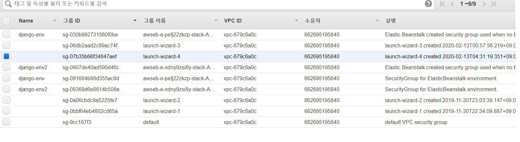Toggle sort arrow on 그룹 ID column
This screenshot has width=520, height=142.
point(135,20)
